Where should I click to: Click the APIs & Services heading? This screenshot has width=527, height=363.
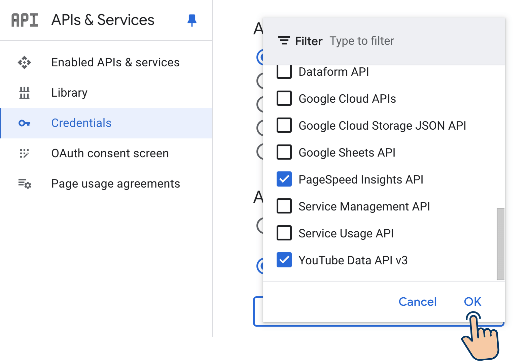pos(103,20)
